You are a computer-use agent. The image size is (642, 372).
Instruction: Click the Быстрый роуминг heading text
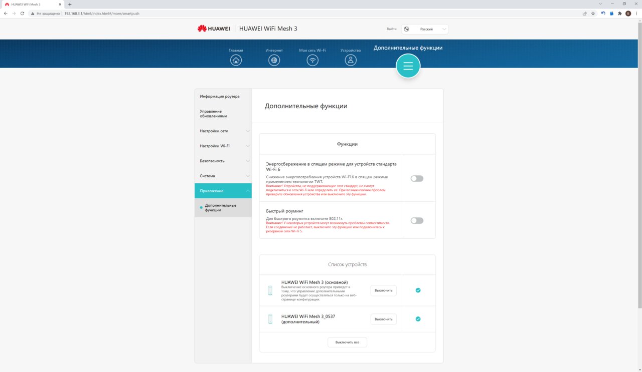pyautogui.click(x=284, y=211)
